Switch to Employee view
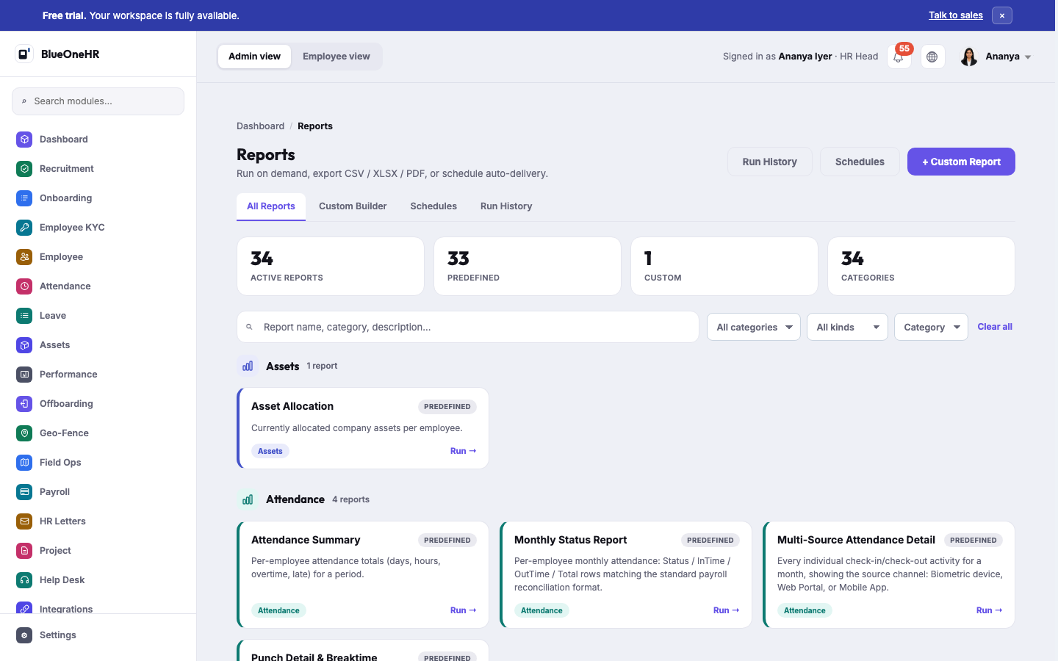This screenshot has height=661, width=1058. point(337,57)
